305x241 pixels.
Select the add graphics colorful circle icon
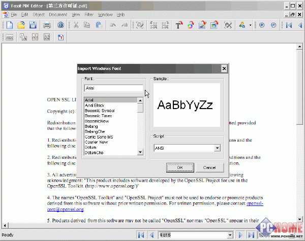tap(191, 25)
